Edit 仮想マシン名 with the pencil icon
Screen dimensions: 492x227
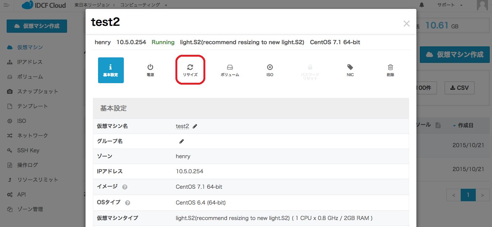(x=195, y=126)
